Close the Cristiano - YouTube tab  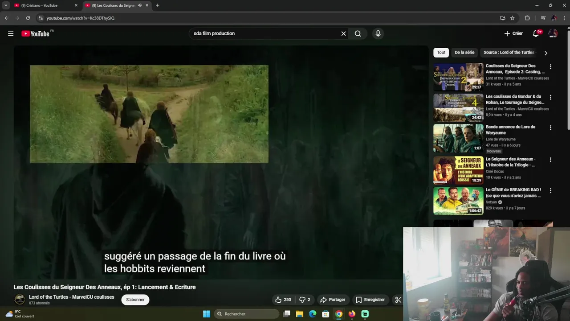coord(76,5)
